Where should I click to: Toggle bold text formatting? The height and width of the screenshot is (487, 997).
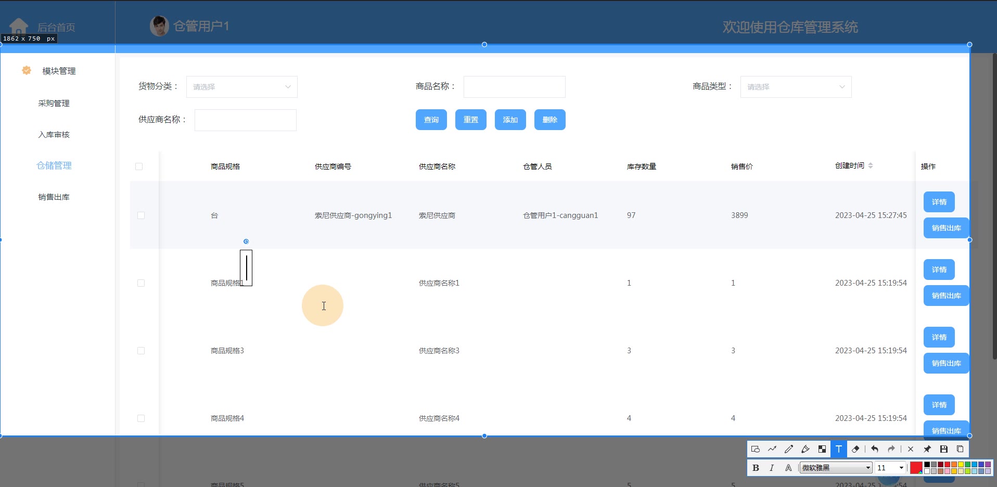pos(756,468)
